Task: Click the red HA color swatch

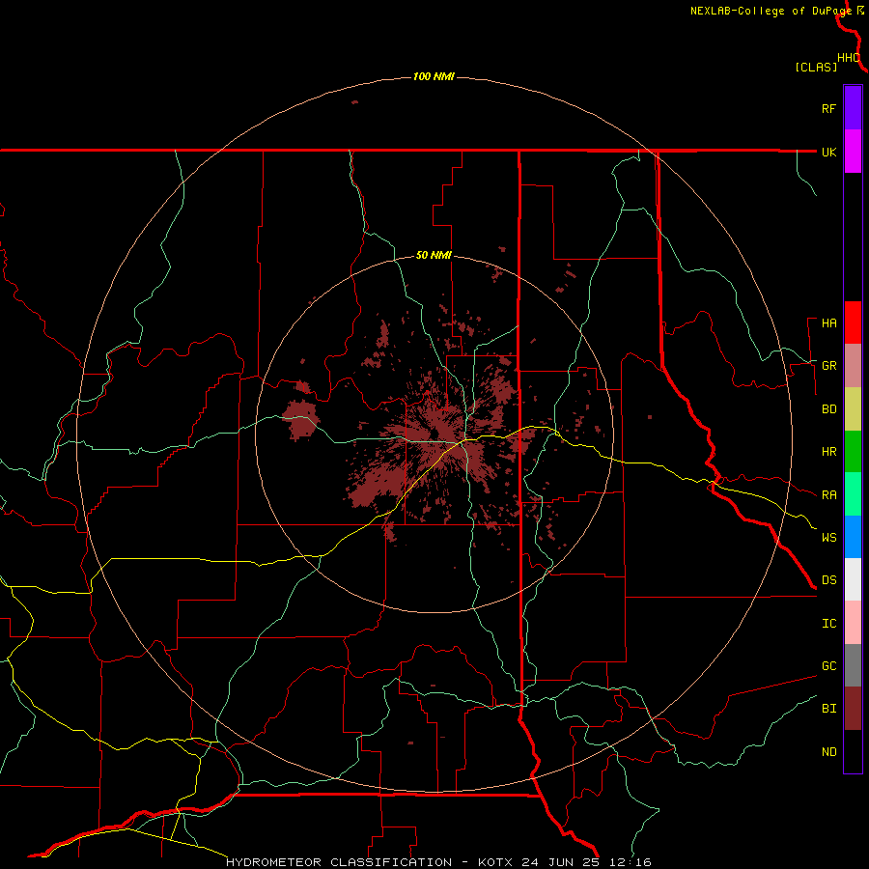Action: [x=853, y=322]
